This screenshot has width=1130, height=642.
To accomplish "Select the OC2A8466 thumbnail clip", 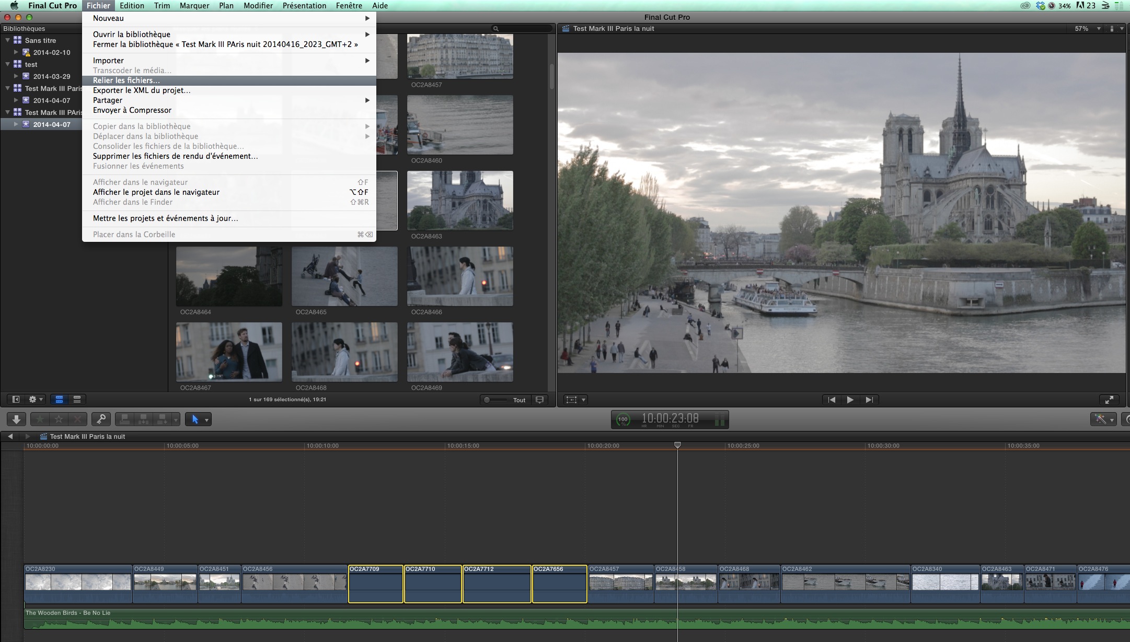I will point(460,276).
